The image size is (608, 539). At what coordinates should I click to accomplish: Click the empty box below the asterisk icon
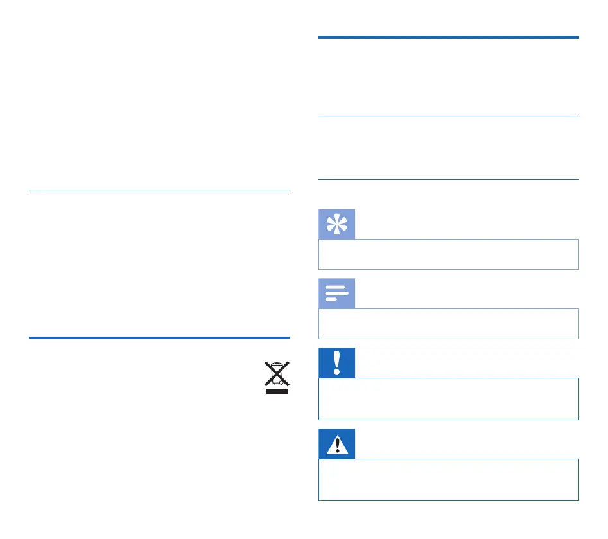449,254
